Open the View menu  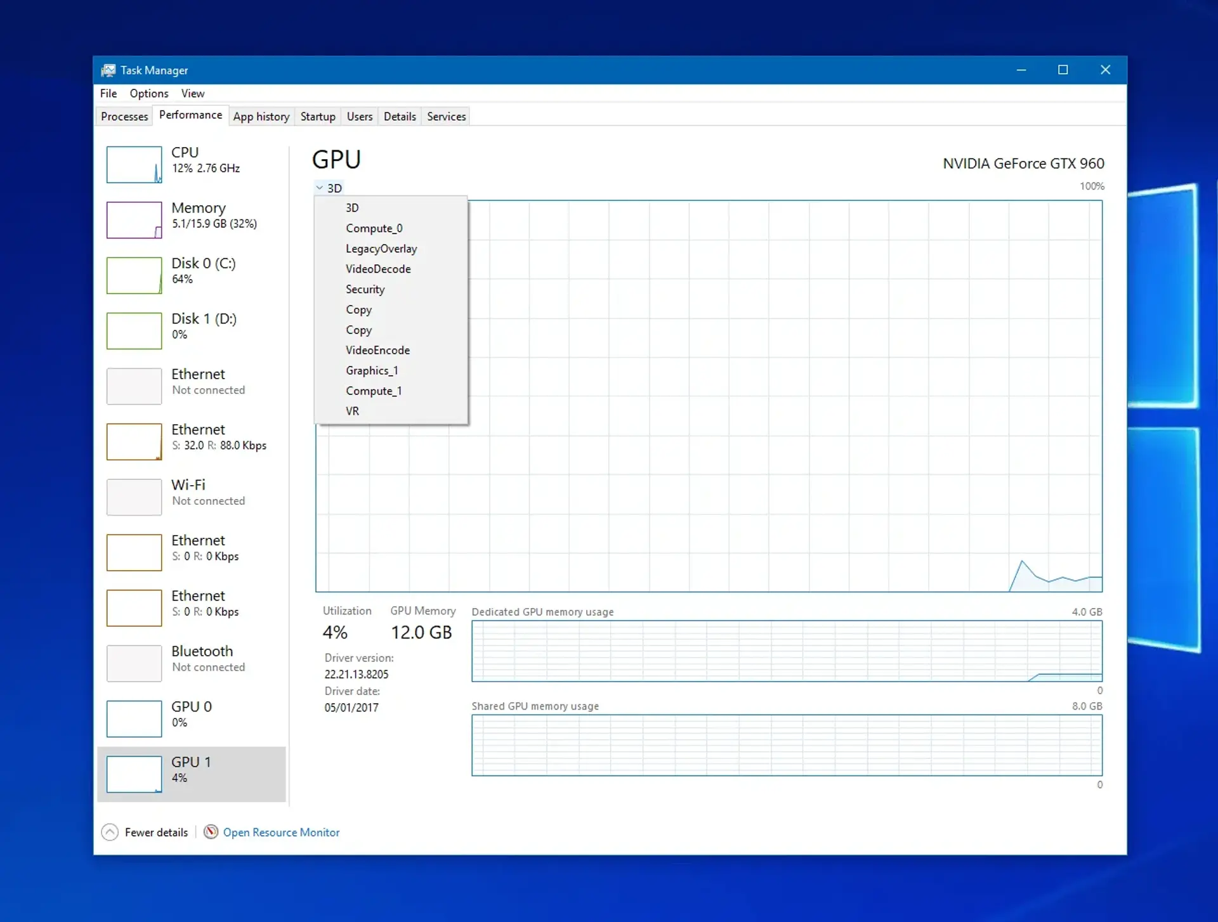[193, 93]
